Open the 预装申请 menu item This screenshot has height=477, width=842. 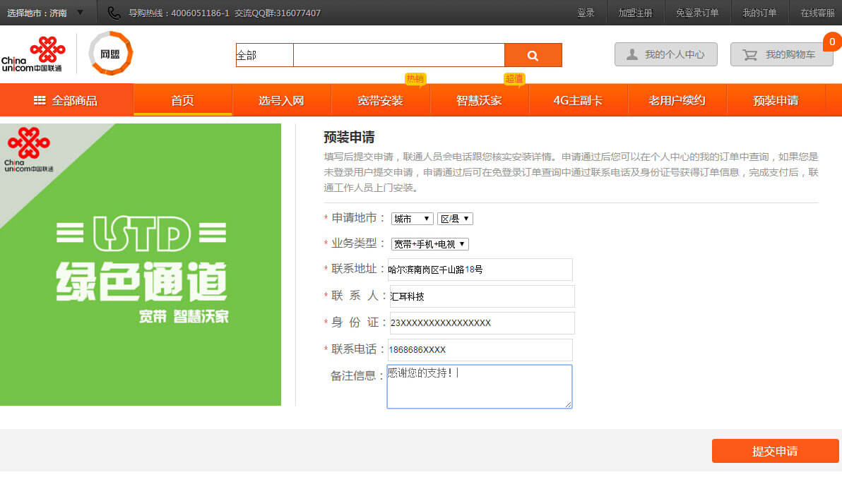776,100
